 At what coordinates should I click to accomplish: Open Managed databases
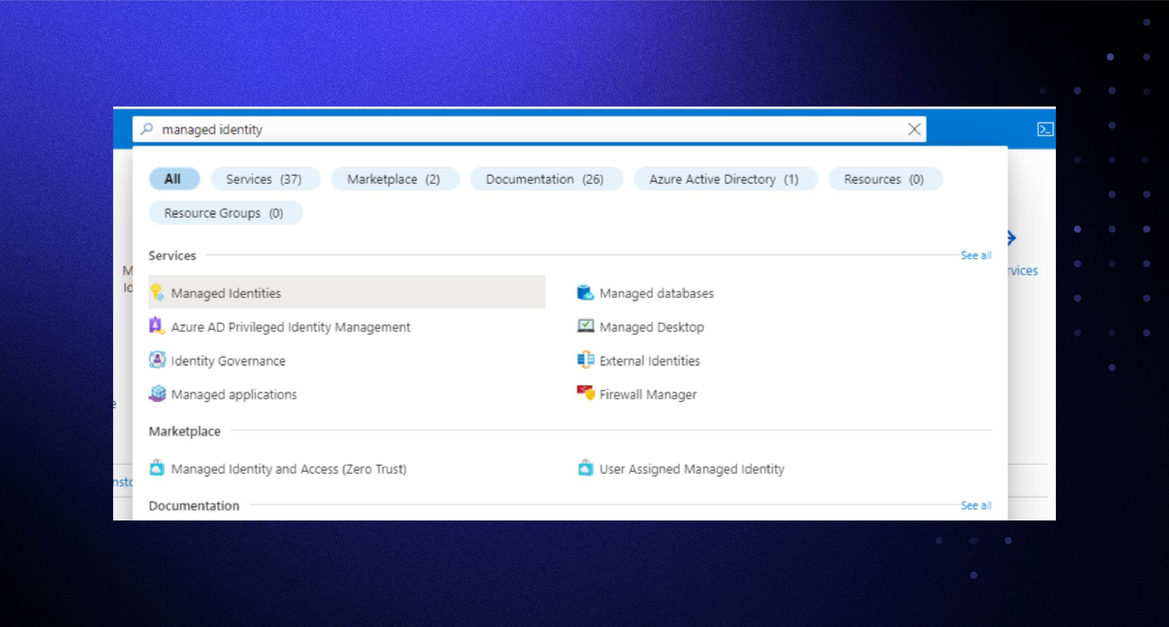tap(656, 293)
